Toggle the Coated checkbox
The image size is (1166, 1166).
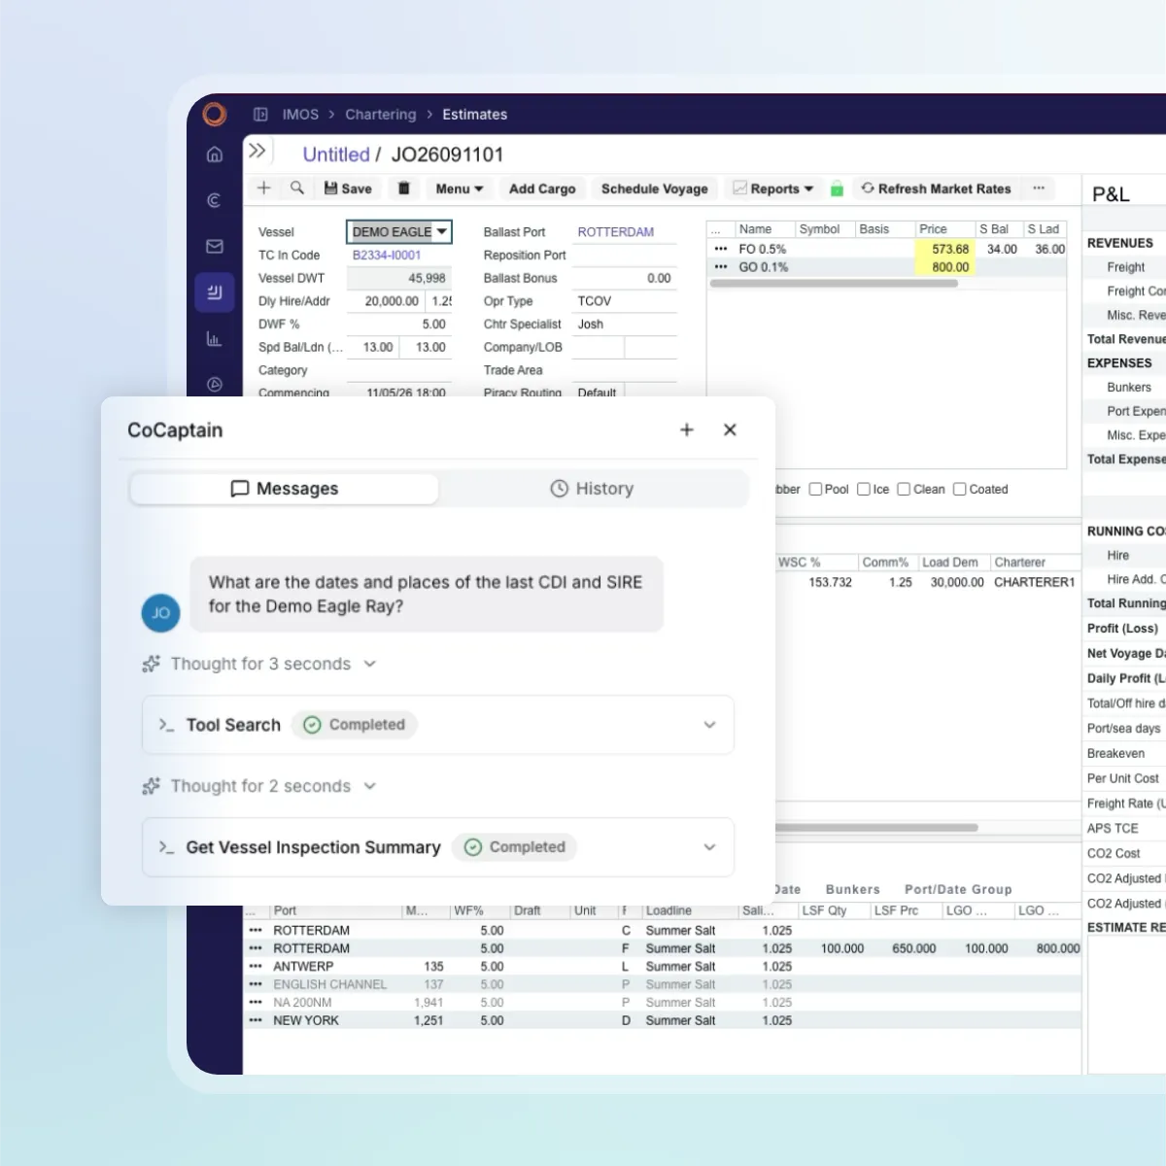click(960, 489)
